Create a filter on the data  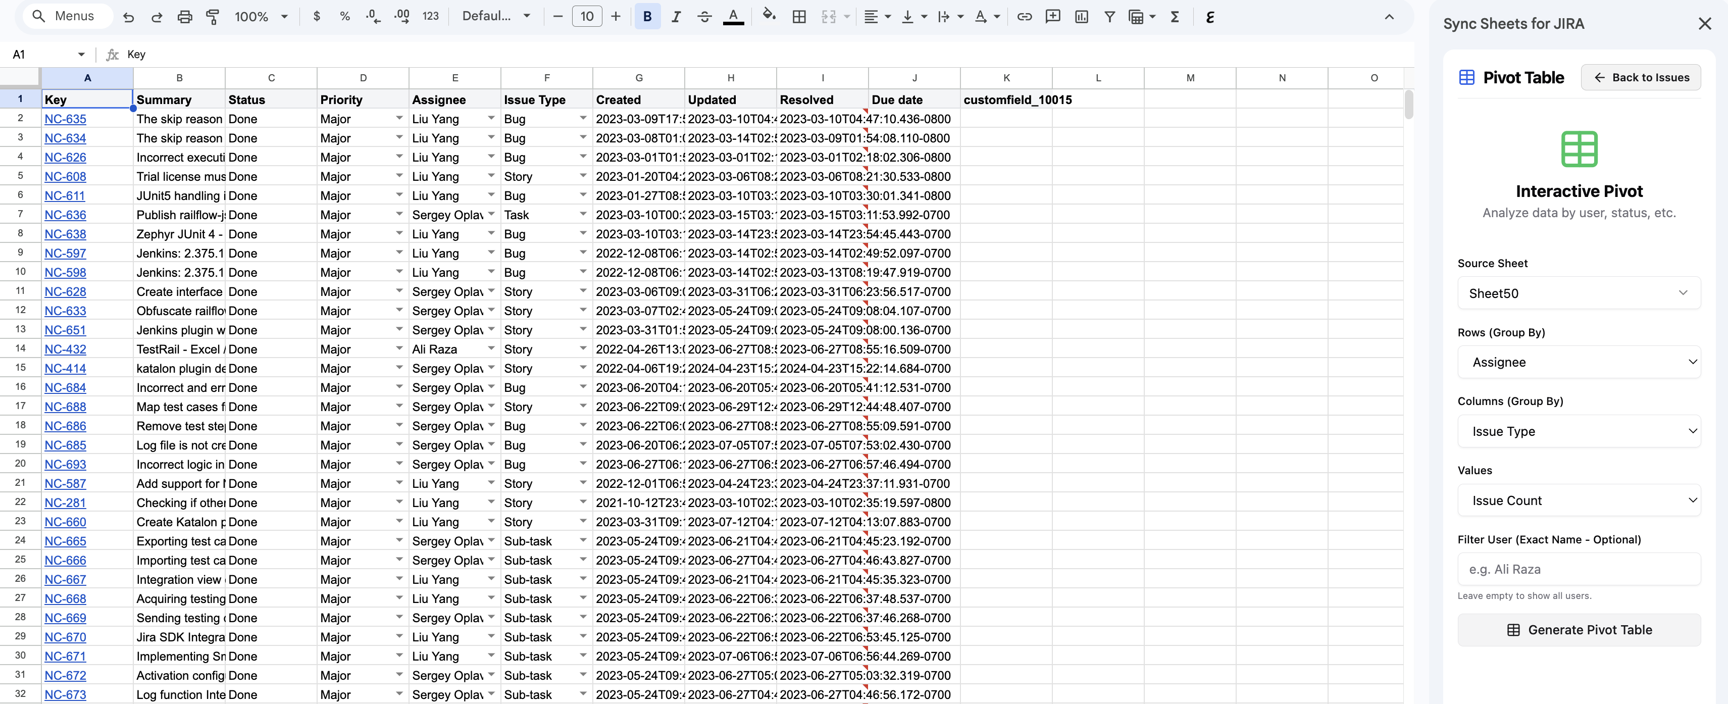[x=1109, y=16]
